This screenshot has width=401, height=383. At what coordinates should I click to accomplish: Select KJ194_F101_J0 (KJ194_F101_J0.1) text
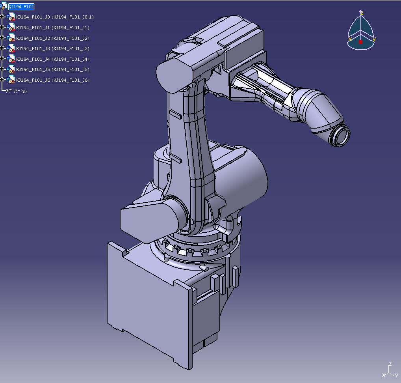coord(55,17)
